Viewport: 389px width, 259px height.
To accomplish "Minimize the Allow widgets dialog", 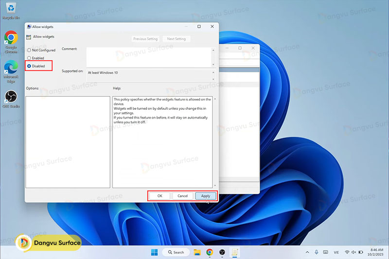I will tap(186, 27).
